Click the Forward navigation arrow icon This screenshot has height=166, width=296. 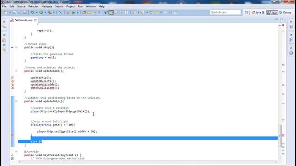click(x=166, y=12)
